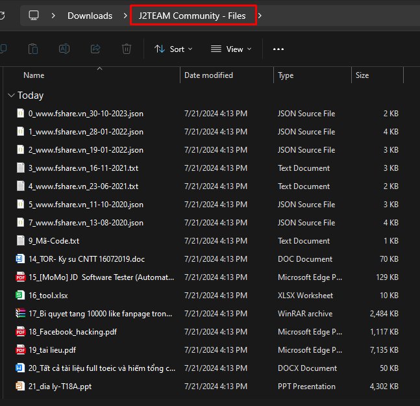Screen dimensions: 420x406
Task: Click the Share icon in toolbar
Action: (x=95, y=49)
